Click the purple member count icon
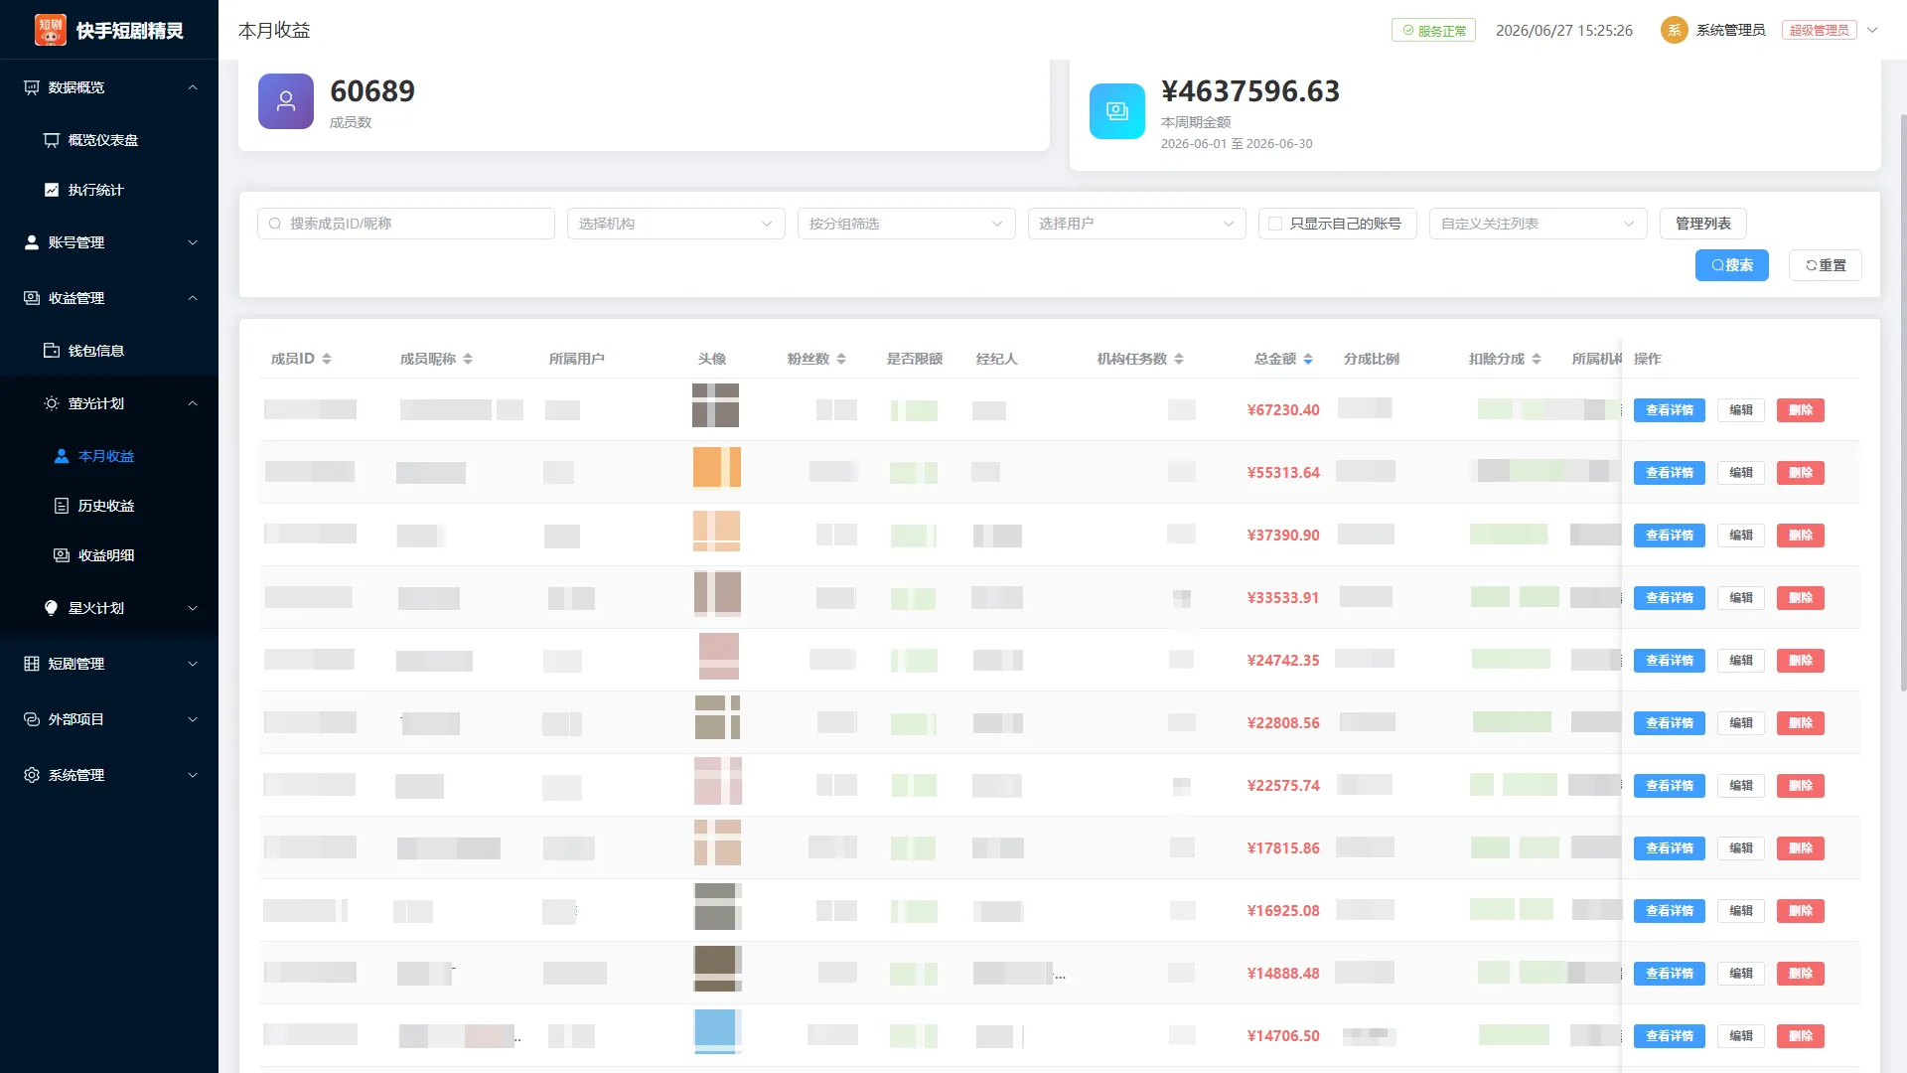The image size is (1907, 1073). pos(286,101)
